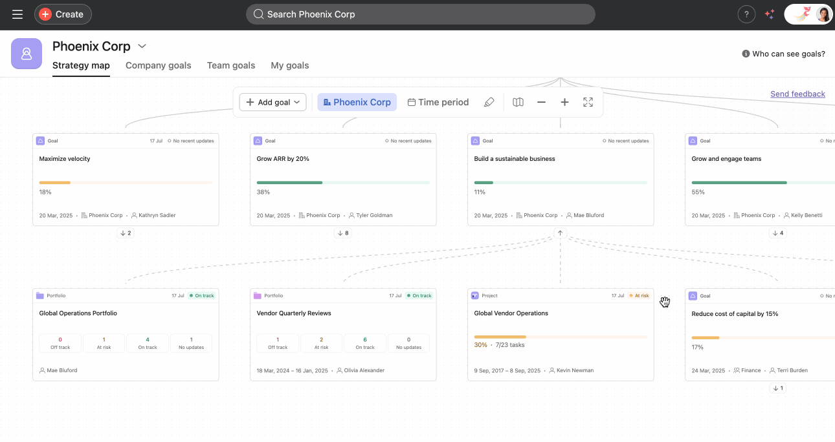Open the Send feedback link
The height and width of the screenshot is (442, 835).
click(797, 94)
